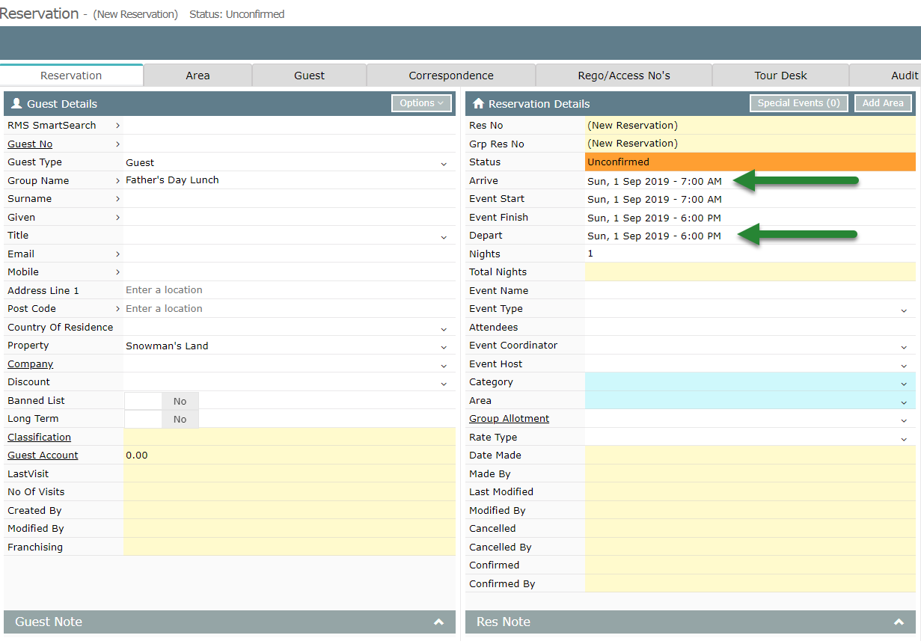Expand the Discount dropdown

[444, 383]
